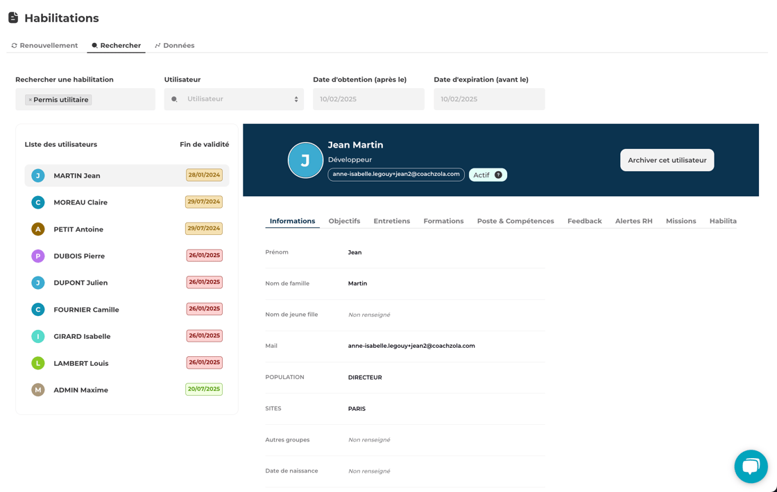
Task: Click the search icon in Utilisateur field
Action: 175,99
